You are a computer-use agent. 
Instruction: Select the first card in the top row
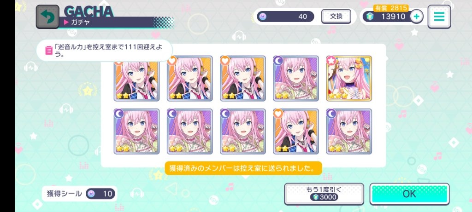click(x=136, y=80)
